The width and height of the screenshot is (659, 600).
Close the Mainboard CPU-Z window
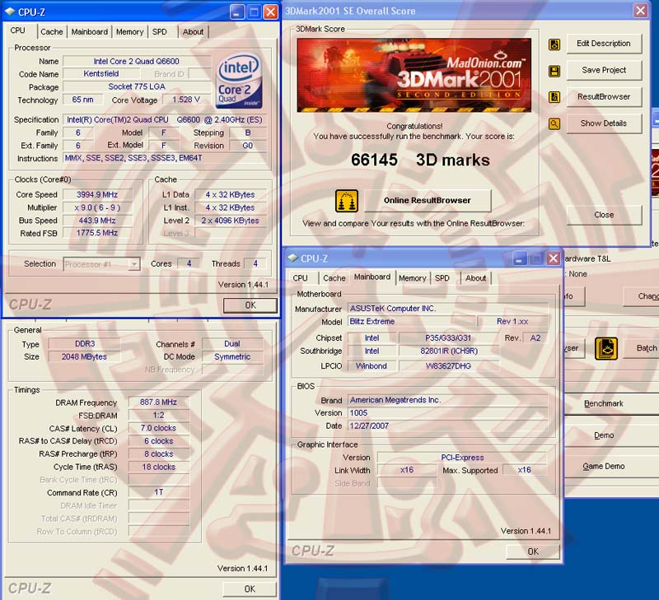553,258
